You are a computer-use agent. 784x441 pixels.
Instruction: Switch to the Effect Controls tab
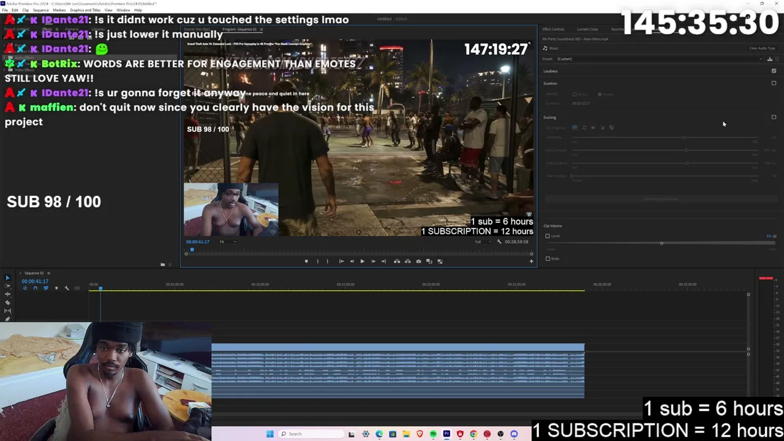pyautogui.click(x=553, y=29)
